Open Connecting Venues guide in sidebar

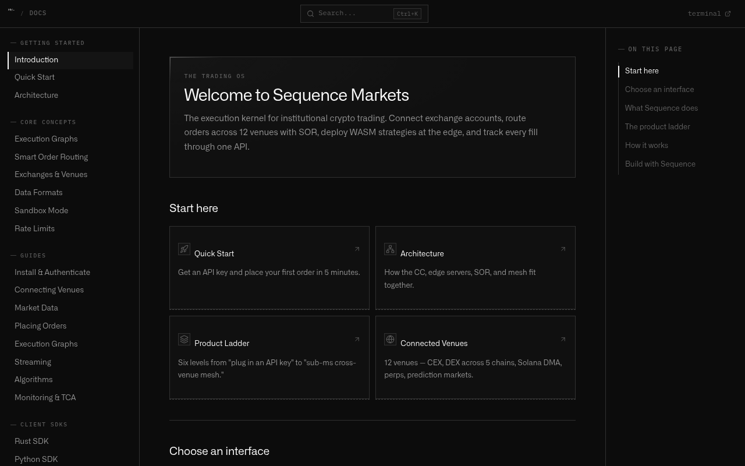49,290
